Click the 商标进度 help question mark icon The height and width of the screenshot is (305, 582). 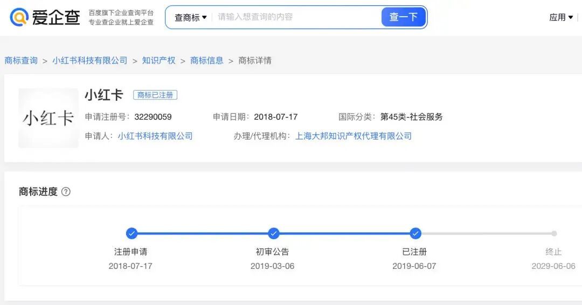point(66,192)
